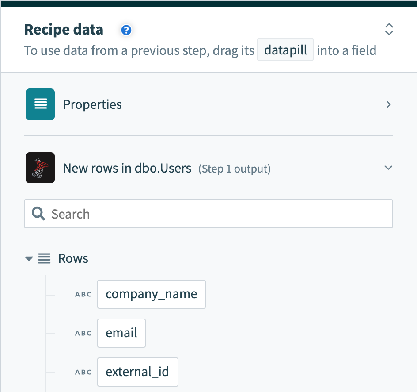Collapse the Rows tree
The height and width of the screenshot is (392, 417).
(28, 258)
